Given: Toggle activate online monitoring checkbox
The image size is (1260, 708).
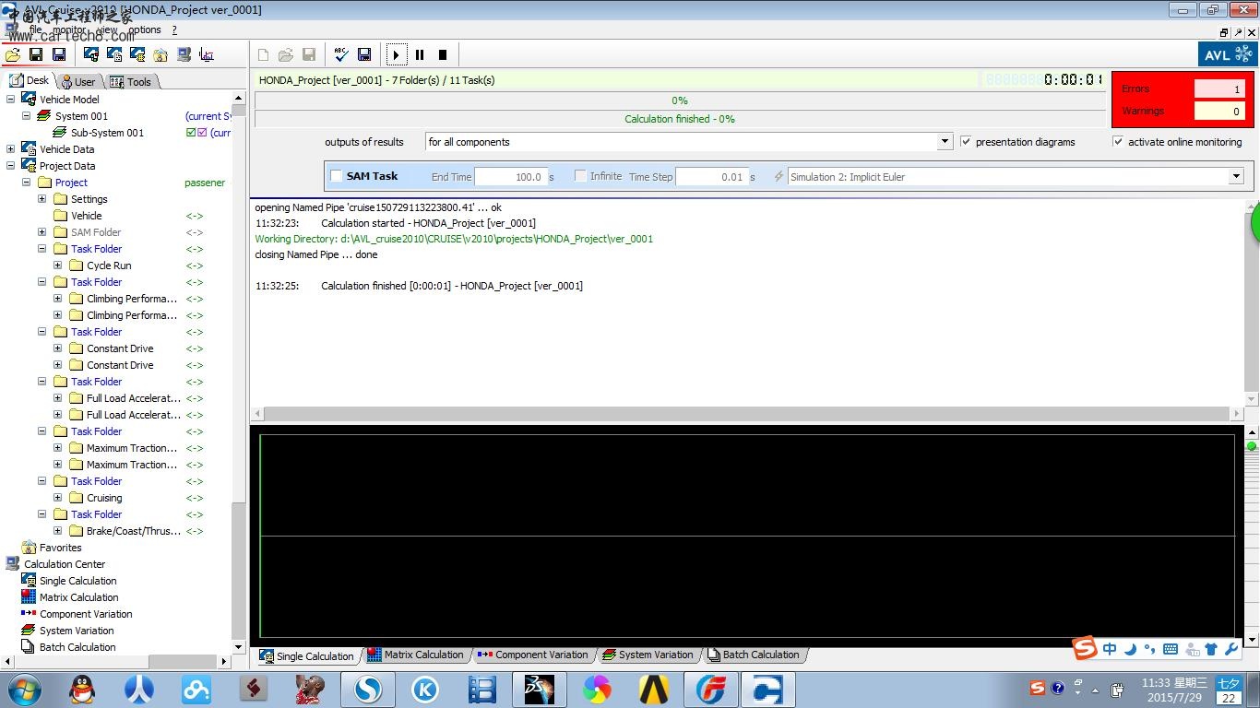Looking at the screenshot, I should tap(1118, 142).
